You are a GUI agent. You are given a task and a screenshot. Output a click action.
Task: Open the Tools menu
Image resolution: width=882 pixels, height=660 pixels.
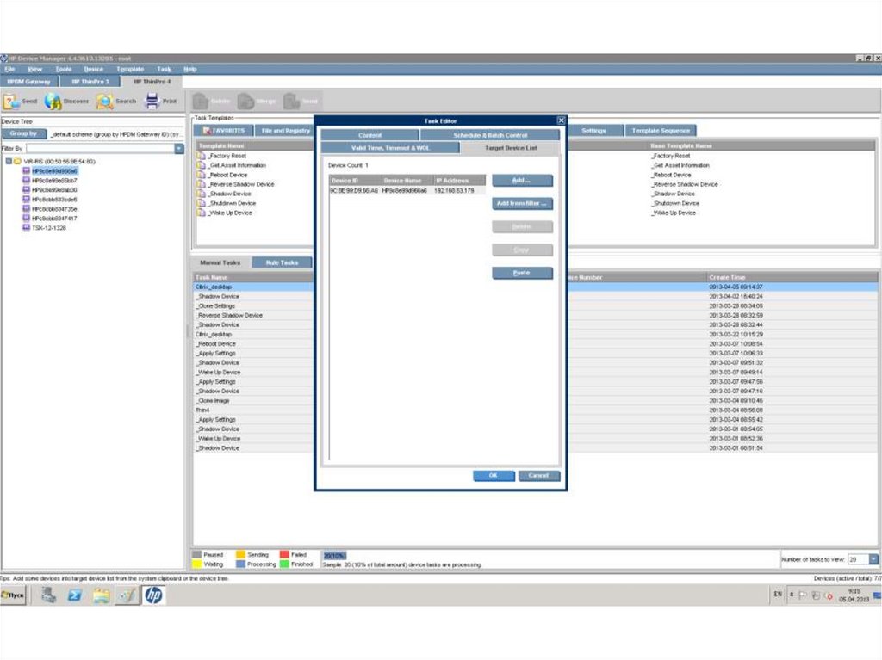[x=64, y=69]
